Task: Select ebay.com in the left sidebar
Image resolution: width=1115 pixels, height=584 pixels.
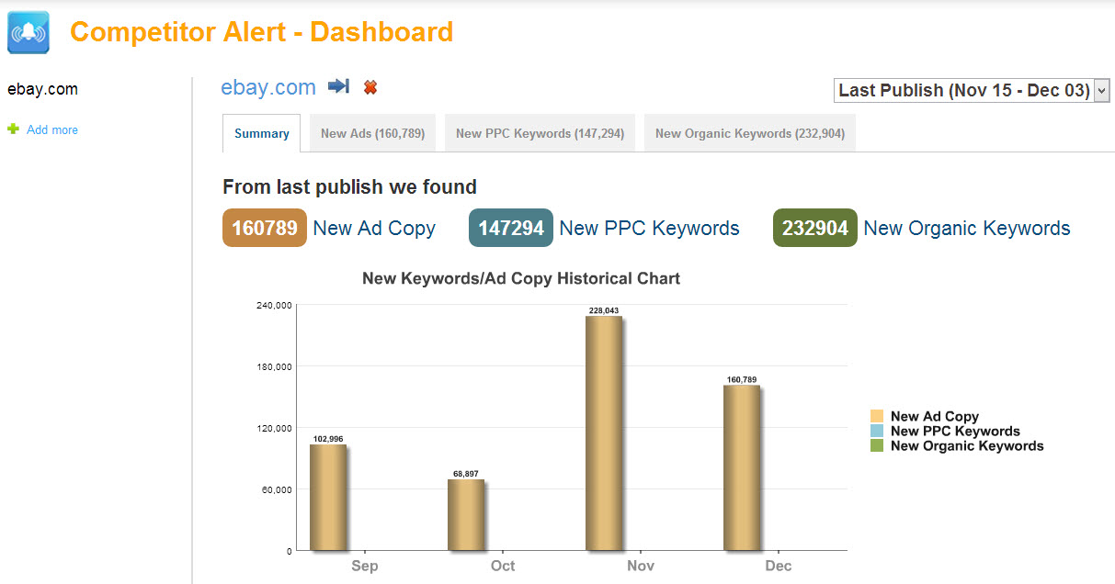Action: click(42, 89)
